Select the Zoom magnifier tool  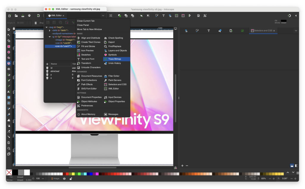[x=9, y=148]
